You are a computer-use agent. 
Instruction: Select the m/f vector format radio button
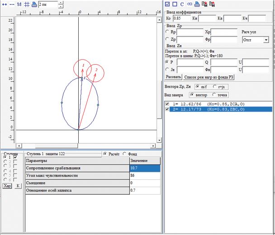[198, 86]
